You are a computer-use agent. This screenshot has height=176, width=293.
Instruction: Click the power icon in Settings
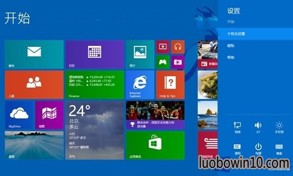click(x=258, y=149)
